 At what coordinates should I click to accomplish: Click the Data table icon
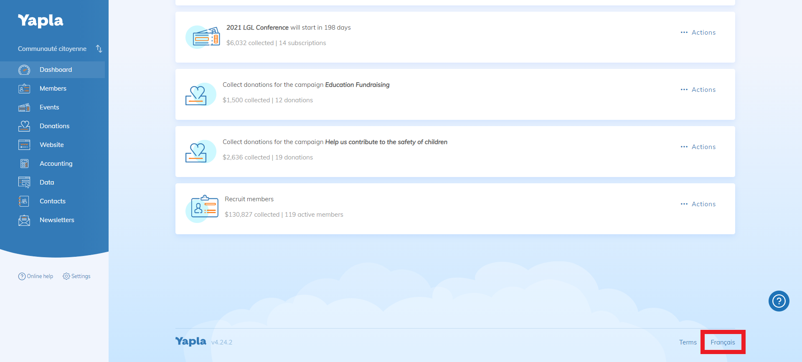click(24, 182)
